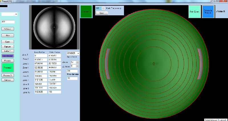Screen dimensions: 228x121
Task: Click the Process button above Process2
Action: pos(8,61)
